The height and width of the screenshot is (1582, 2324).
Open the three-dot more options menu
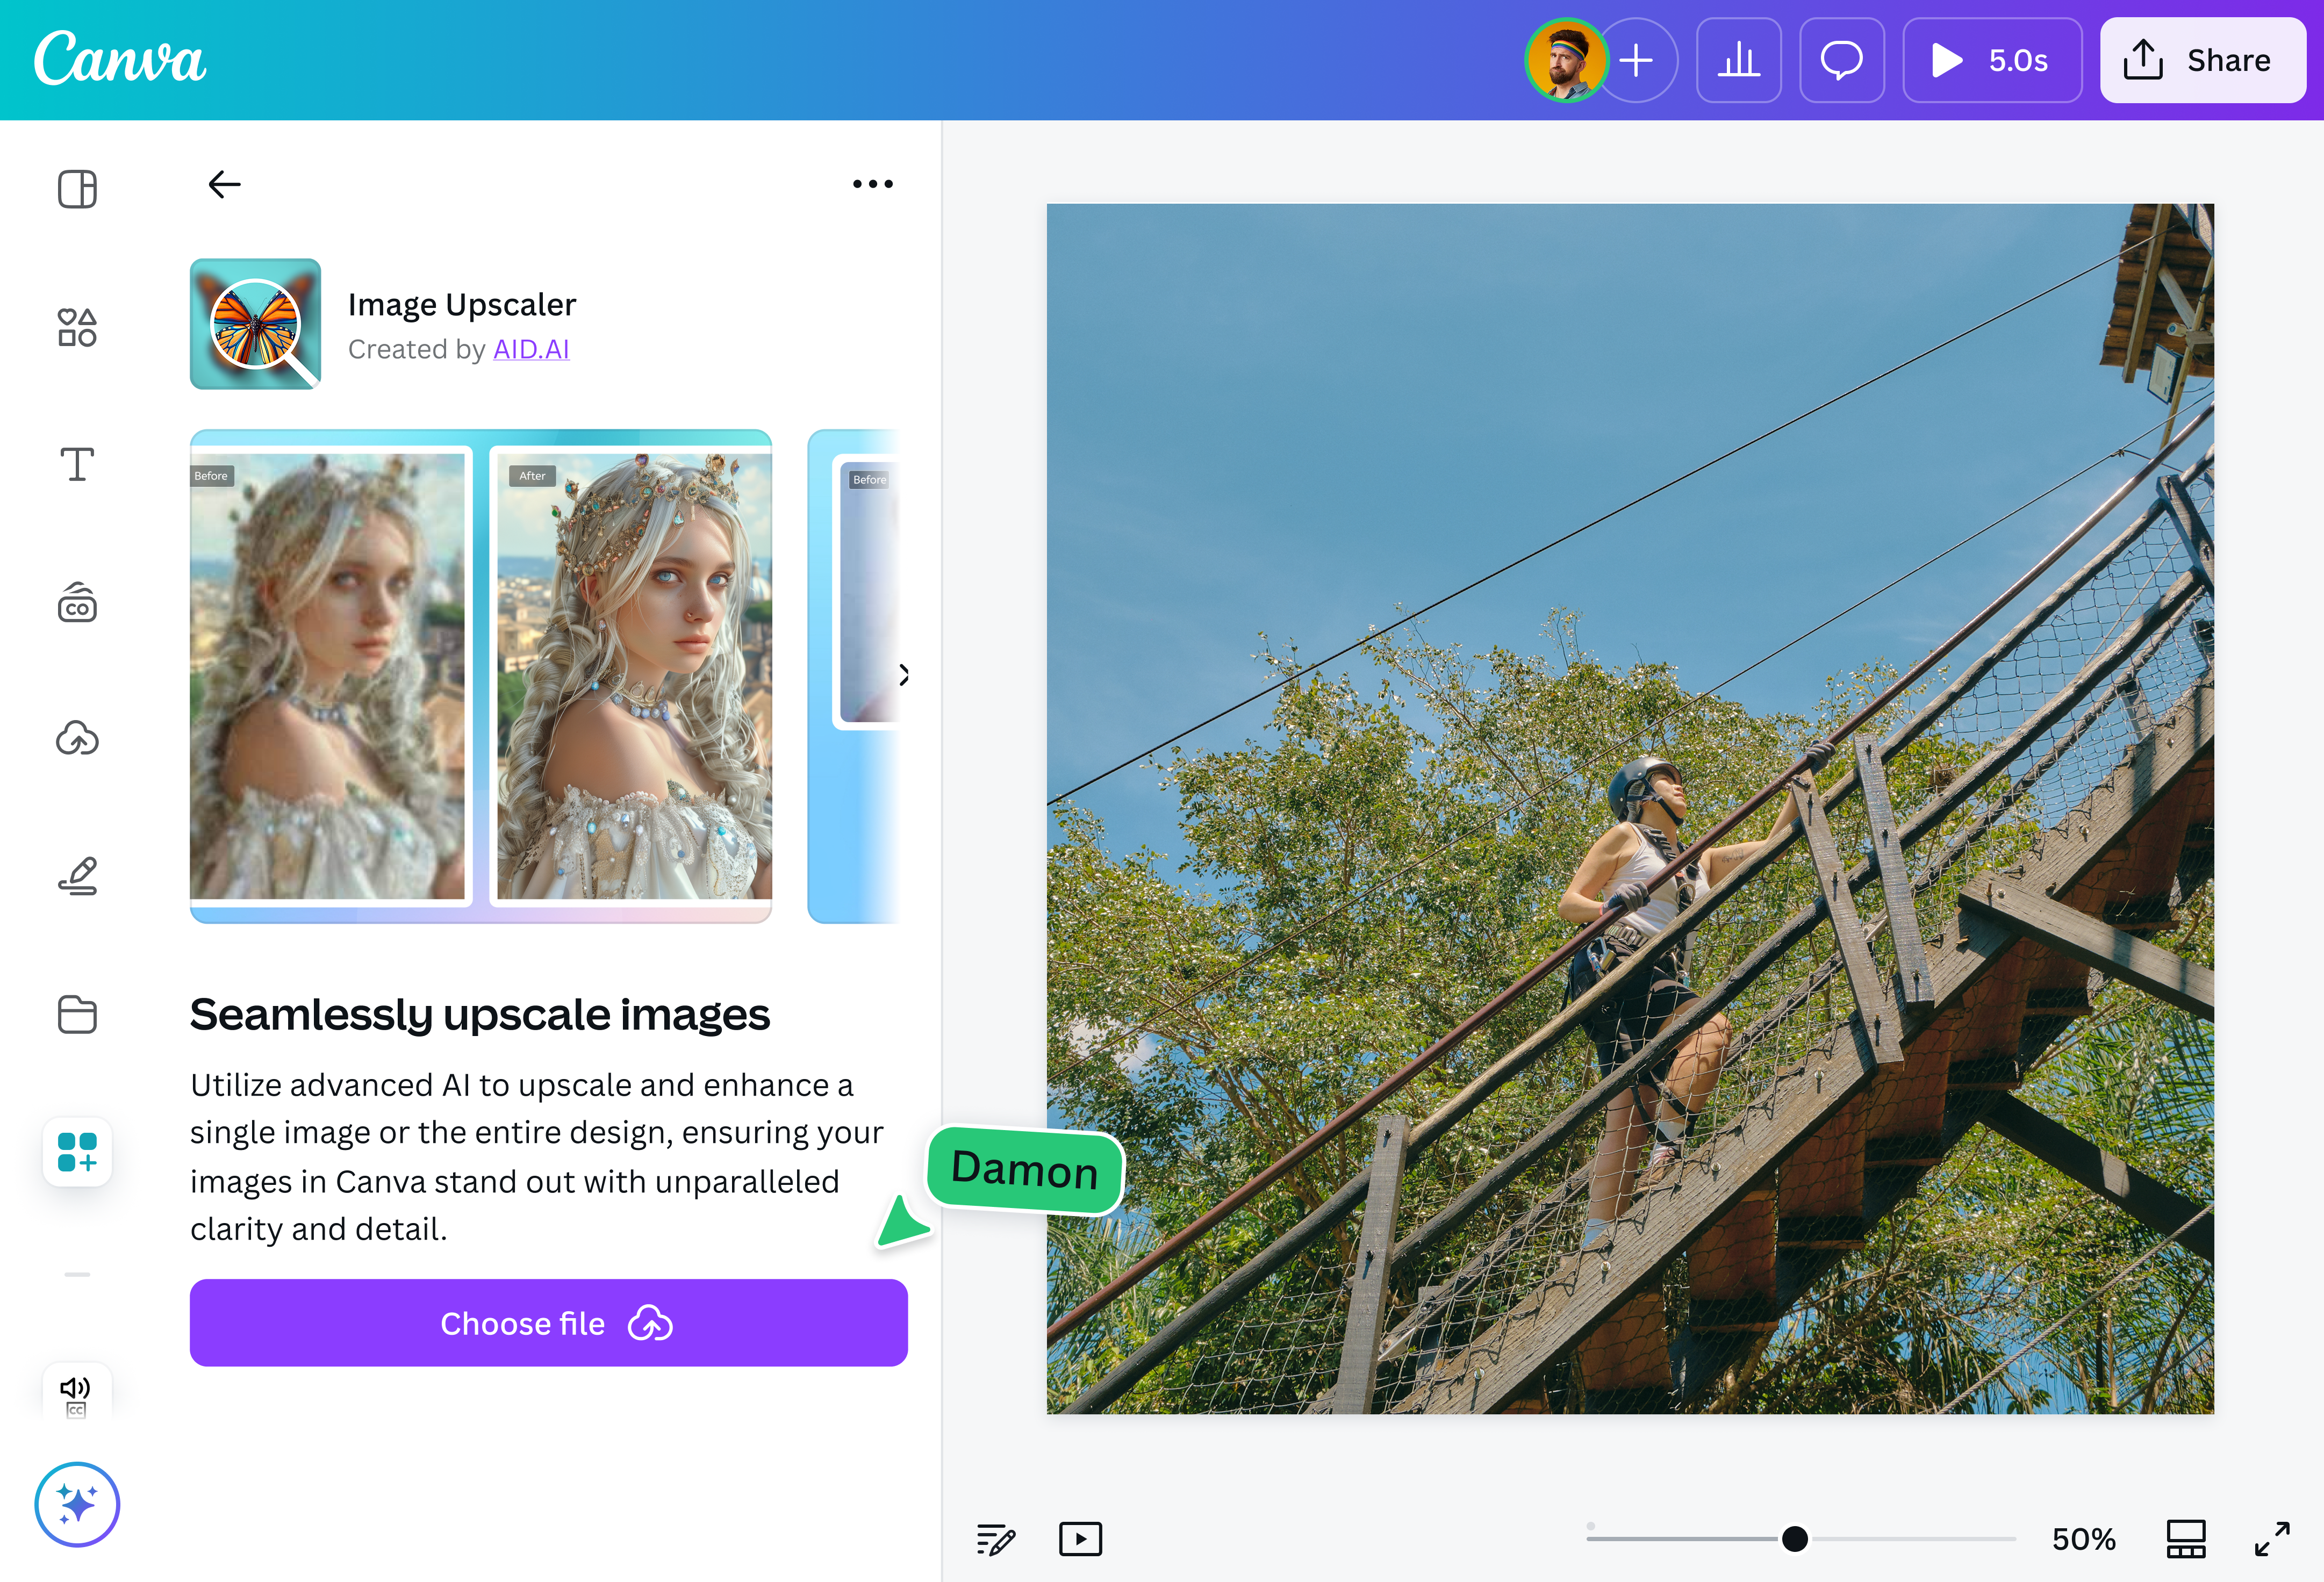872,184
